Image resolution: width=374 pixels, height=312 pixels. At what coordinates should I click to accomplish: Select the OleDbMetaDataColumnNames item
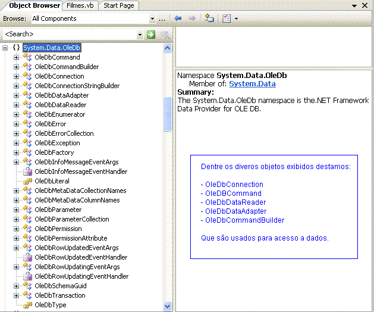tap(77, 200)
